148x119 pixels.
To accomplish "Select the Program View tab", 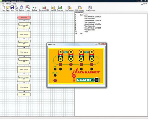I will click(x=79, y=12).
